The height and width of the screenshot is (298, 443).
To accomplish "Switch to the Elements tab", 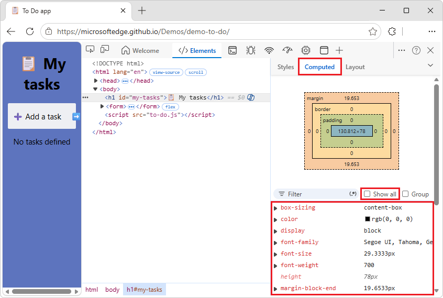I will coord(197,51).
